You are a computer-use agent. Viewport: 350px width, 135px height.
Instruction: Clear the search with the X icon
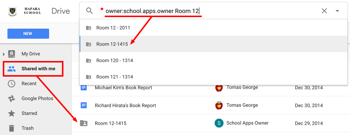coord(324,11)
